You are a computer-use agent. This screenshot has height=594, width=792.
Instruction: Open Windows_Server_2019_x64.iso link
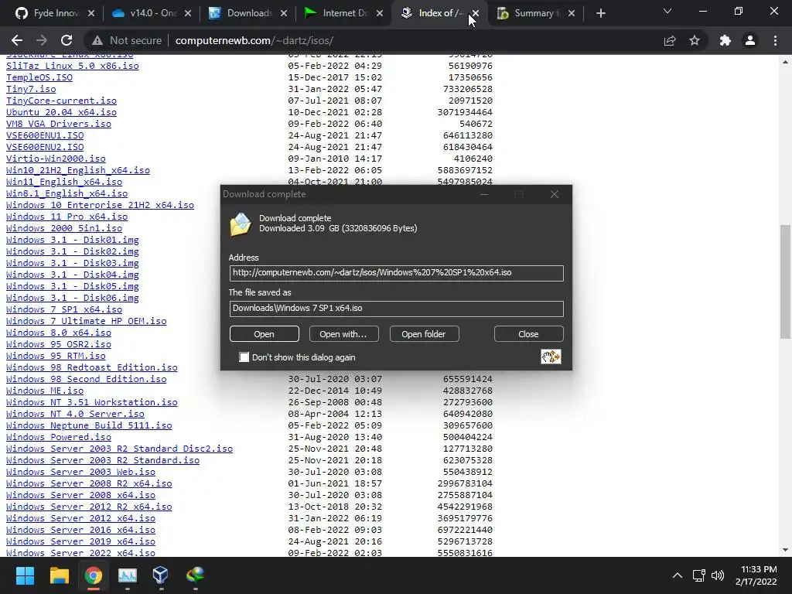pos(80,541)
